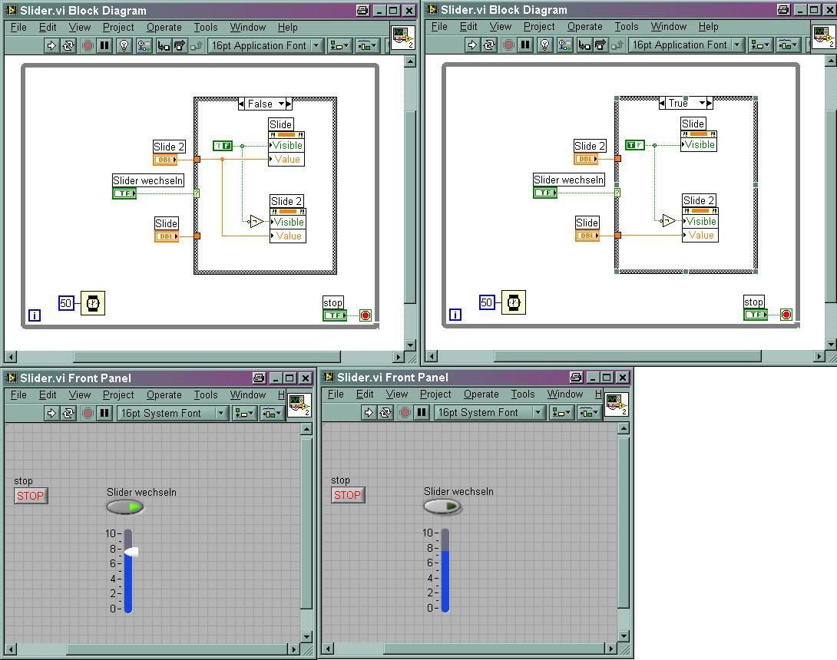The width and height of the screenshot is (837, 660).
Task: Click Visible property of Slide 2 in left diagram
Action: (x=288, y=222)
